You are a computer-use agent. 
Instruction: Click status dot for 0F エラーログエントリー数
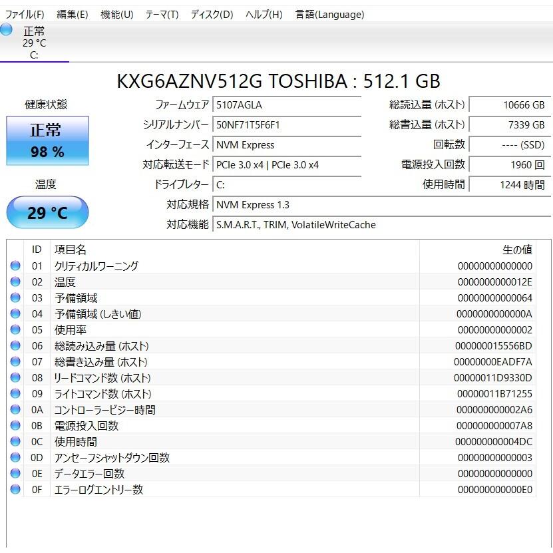pyautogui.click(x=15, y=489)
